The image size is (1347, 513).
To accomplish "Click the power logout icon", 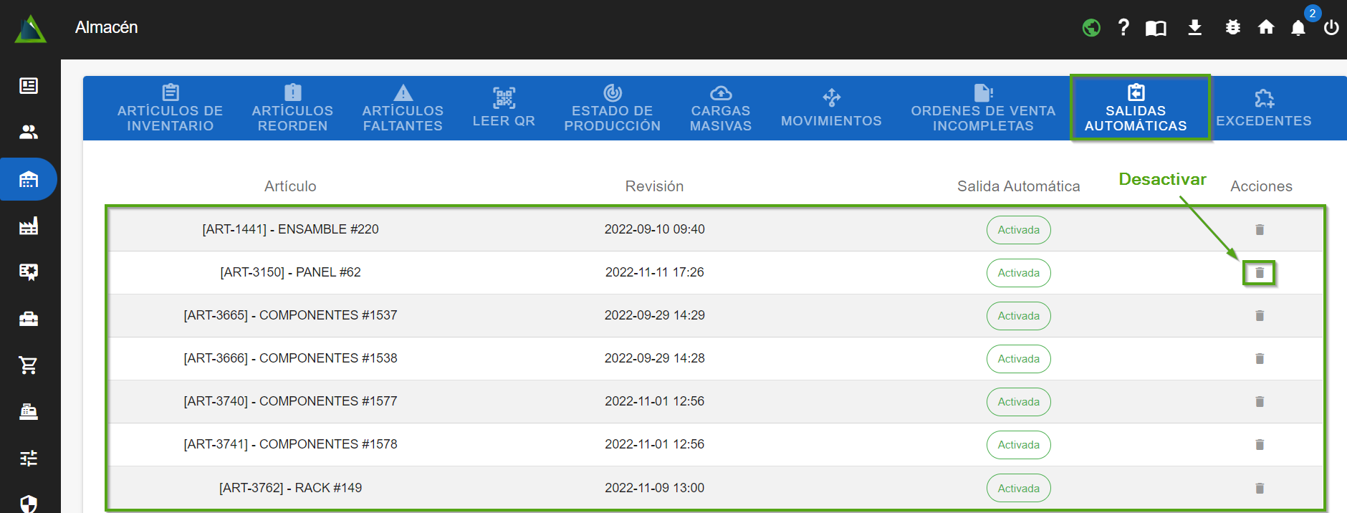I will pyautogui.click(x=1331, y=28).
